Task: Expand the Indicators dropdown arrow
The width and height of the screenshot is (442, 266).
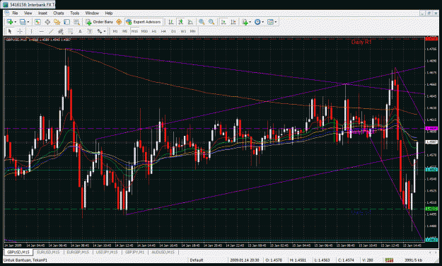Action: (250, 22)
